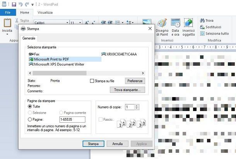Click the Undo arrow in the title bar
Viewport: 236px width, 159px height.
point(21,4)
